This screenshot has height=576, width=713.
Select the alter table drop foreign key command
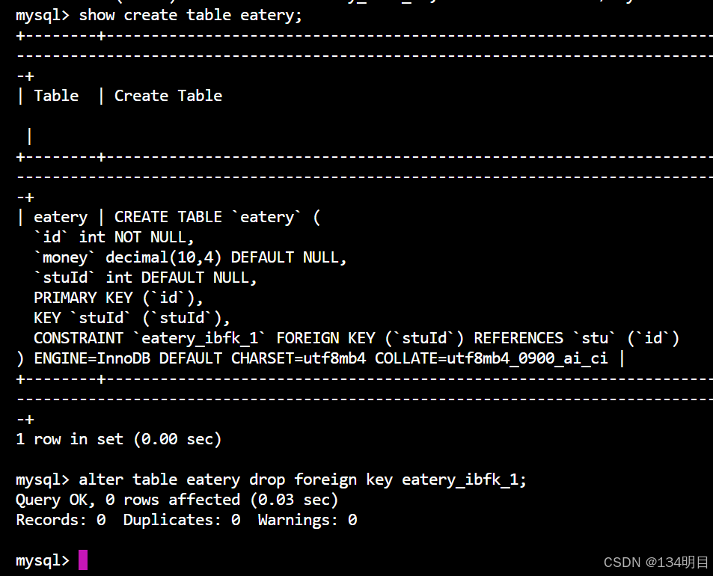coord(299,480)
